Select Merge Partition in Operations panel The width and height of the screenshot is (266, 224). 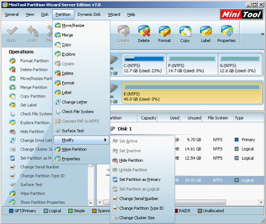pos(28,87)
